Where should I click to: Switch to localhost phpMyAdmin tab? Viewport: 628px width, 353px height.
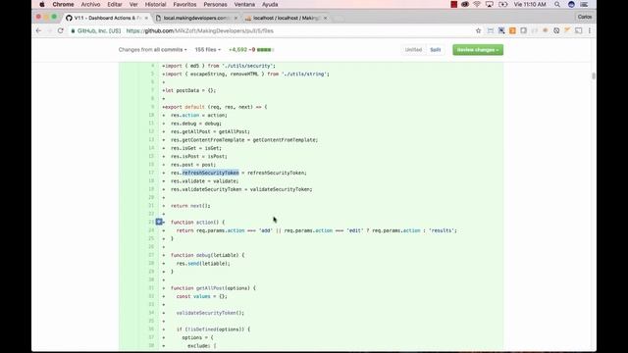[x=285, y=18]
